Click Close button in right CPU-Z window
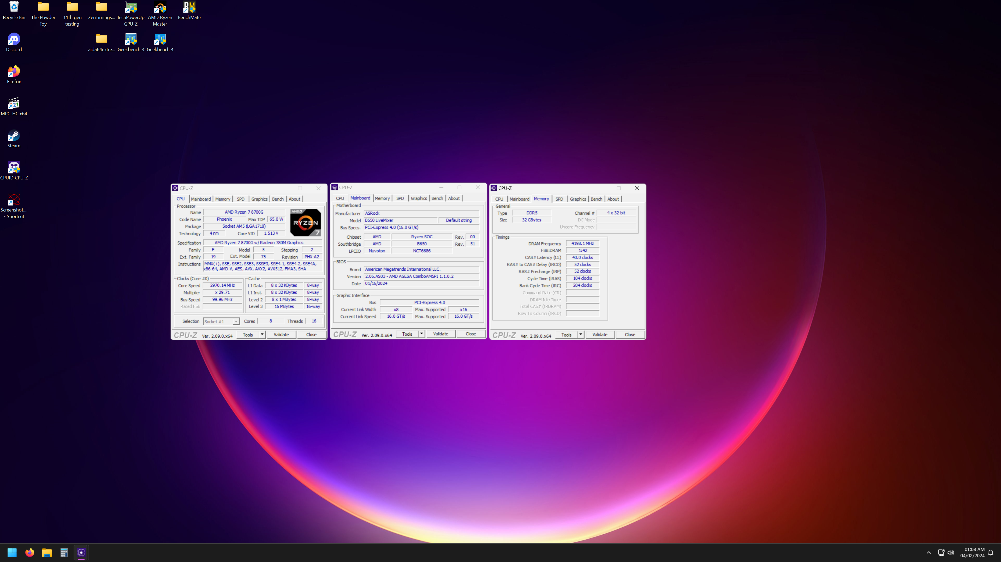 [x=630, y=334]
